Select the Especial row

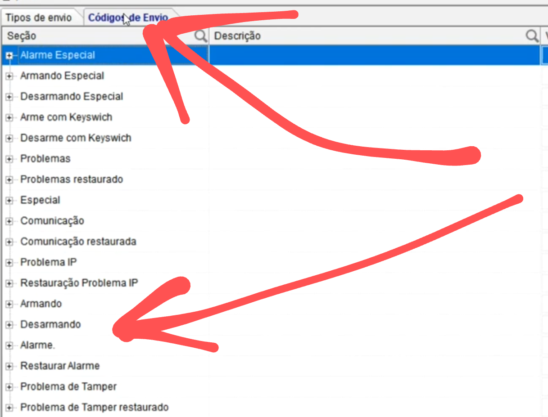[x=40, y=200]
